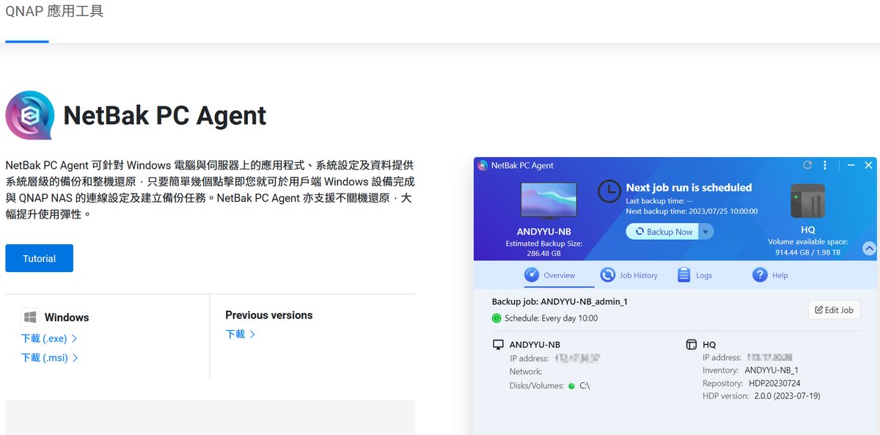
Task: Open the three-dot more options menu
Action: (x=825, y=166)
